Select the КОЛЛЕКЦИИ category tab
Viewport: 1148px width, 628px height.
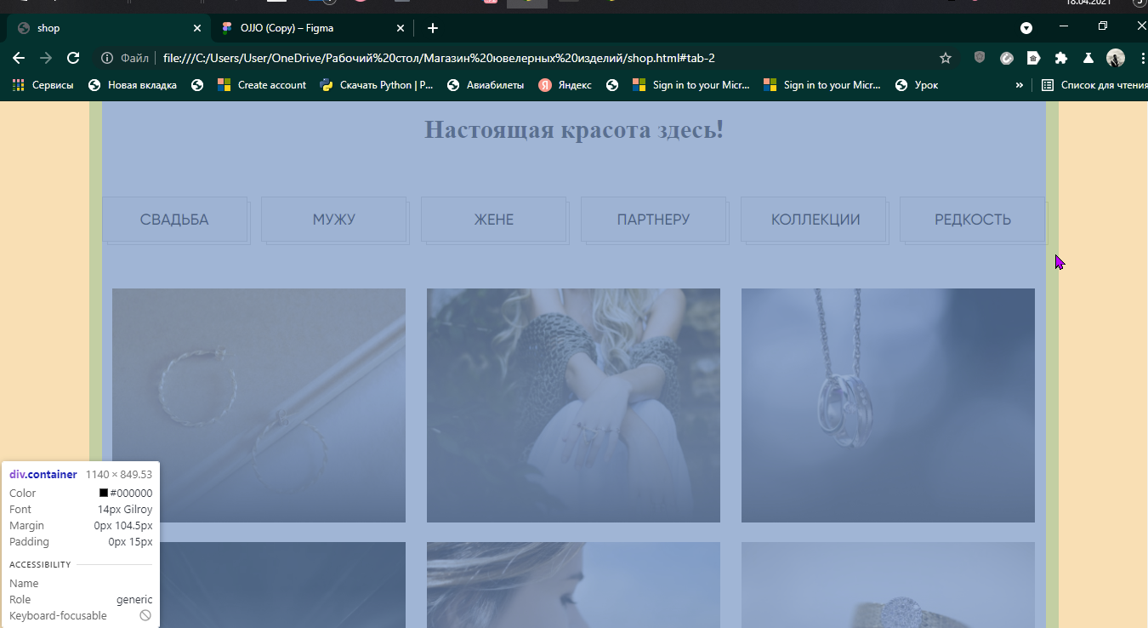pyautogui.click(x=815, y=220)
